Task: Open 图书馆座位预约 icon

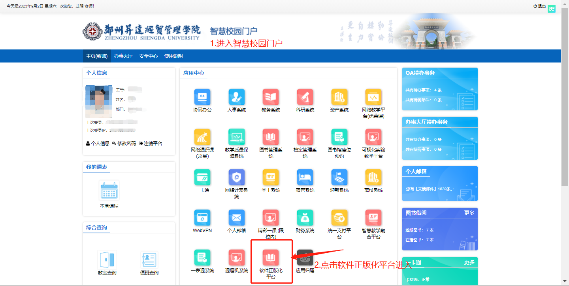Action: point(339,137)
